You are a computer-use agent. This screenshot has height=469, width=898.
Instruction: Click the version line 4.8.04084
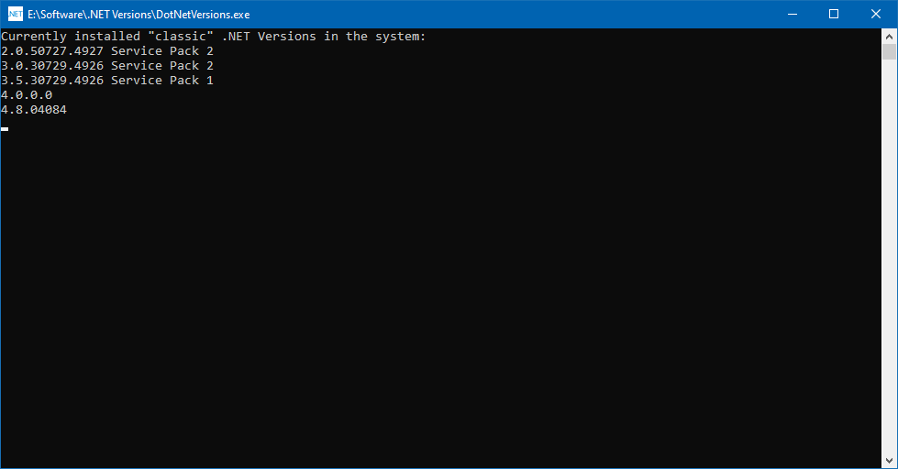coord(34,110)
